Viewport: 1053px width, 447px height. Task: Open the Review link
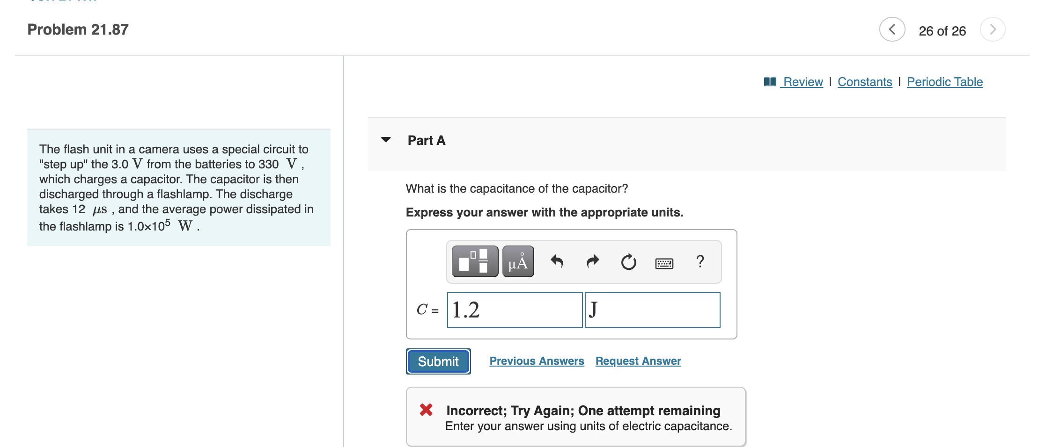[803, 82]
